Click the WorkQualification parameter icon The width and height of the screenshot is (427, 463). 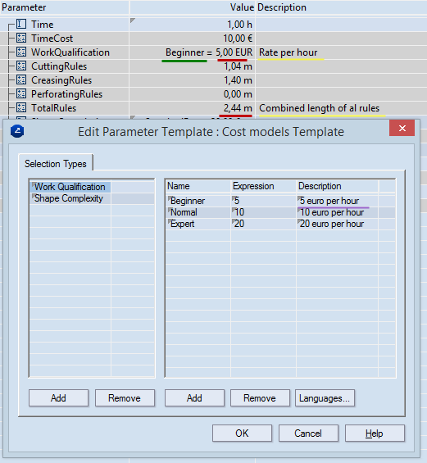(x=21, y=52)
